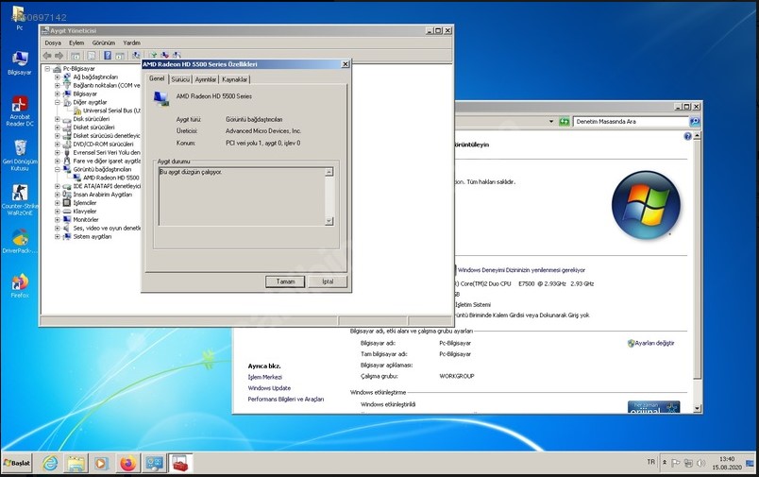Expand the Sistem aygıtları node
Image resolution: width=759 pixels, height=477 pixels.
(x=57, y=236)
